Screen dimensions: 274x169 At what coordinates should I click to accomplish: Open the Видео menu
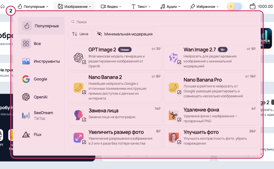coord(111,7)
